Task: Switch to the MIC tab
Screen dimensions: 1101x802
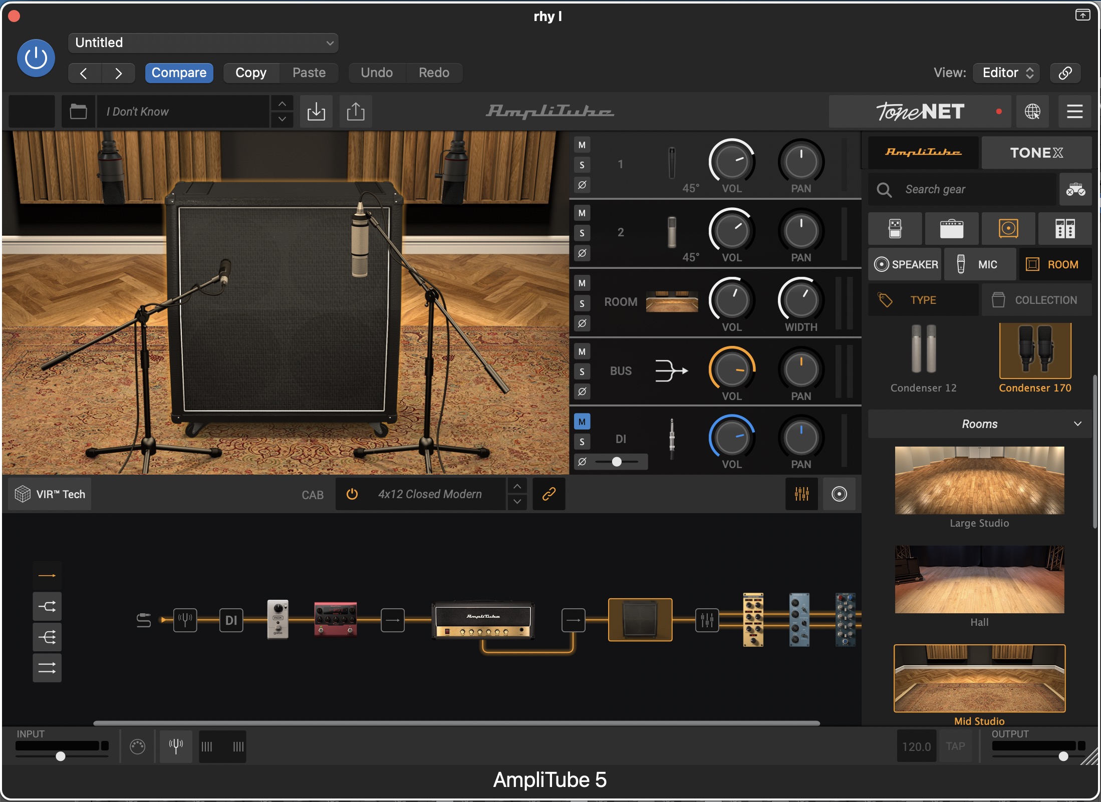Action: [x=980, y=264]
